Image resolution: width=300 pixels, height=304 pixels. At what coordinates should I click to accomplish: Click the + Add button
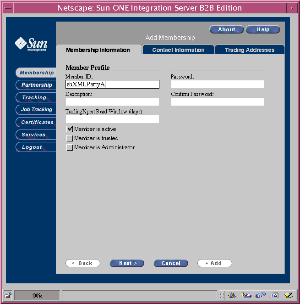point(215,263)
